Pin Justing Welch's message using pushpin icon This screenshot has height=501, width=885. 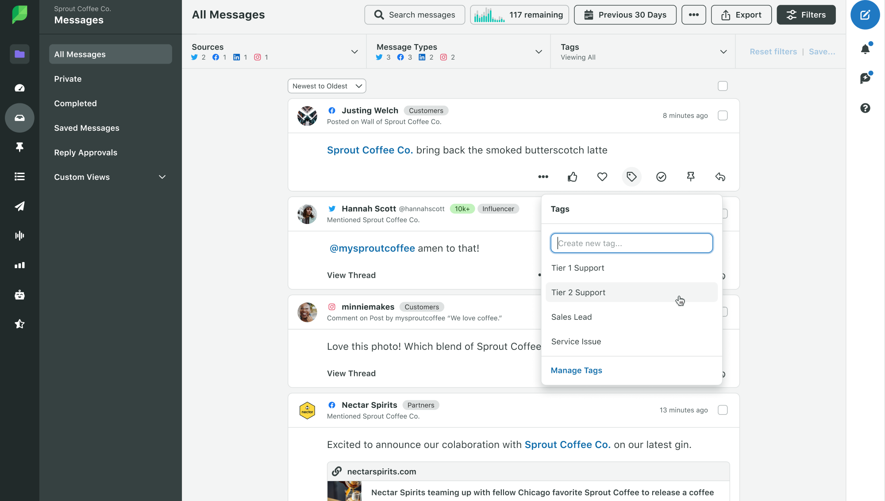691,177
